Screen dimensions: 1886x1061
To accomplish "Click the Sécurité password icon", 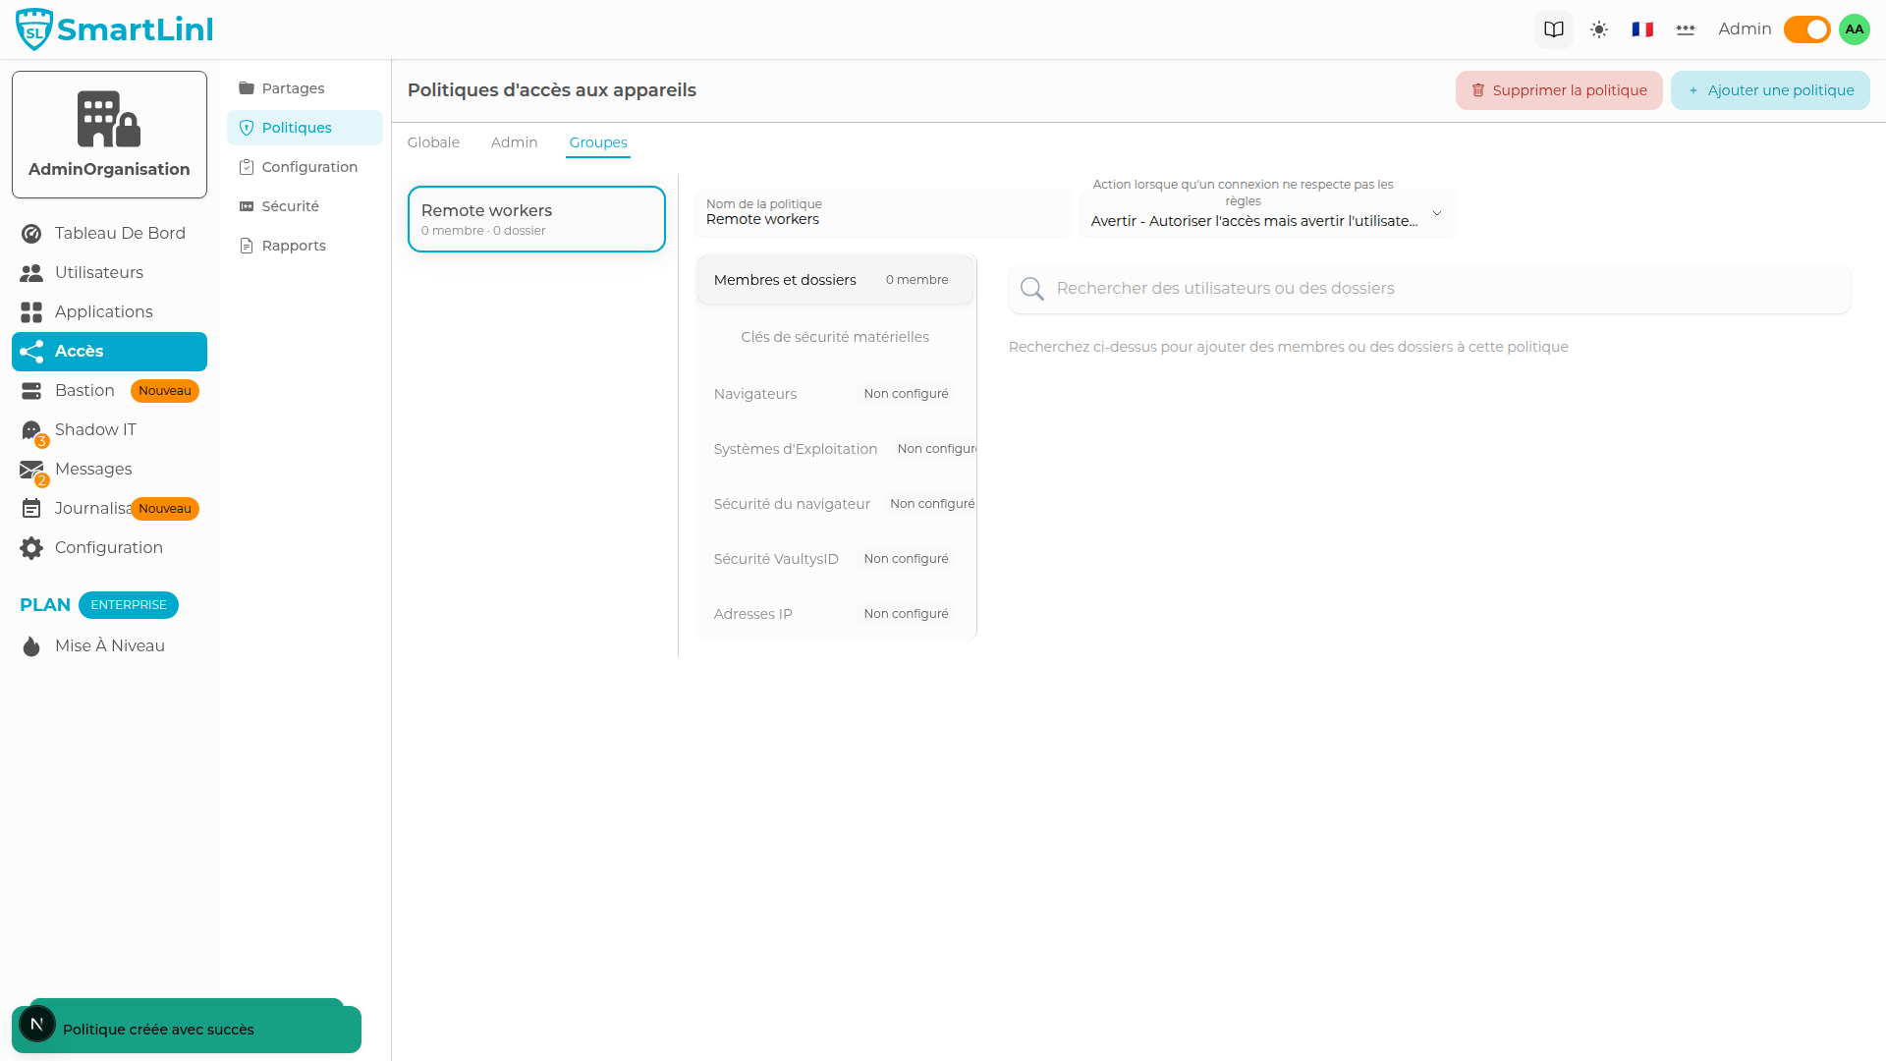I will tap(246, 206).
